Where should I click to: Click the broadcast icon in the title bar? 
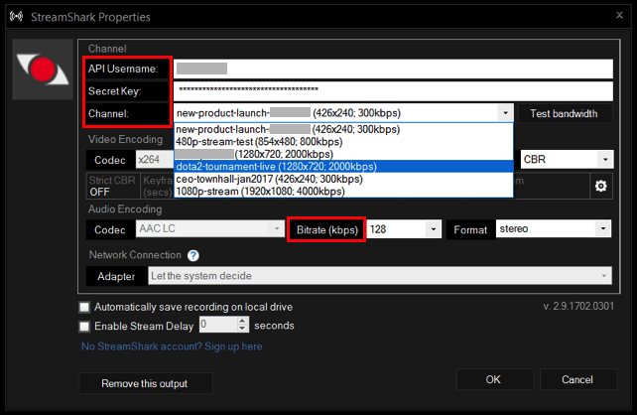[16, 17]
